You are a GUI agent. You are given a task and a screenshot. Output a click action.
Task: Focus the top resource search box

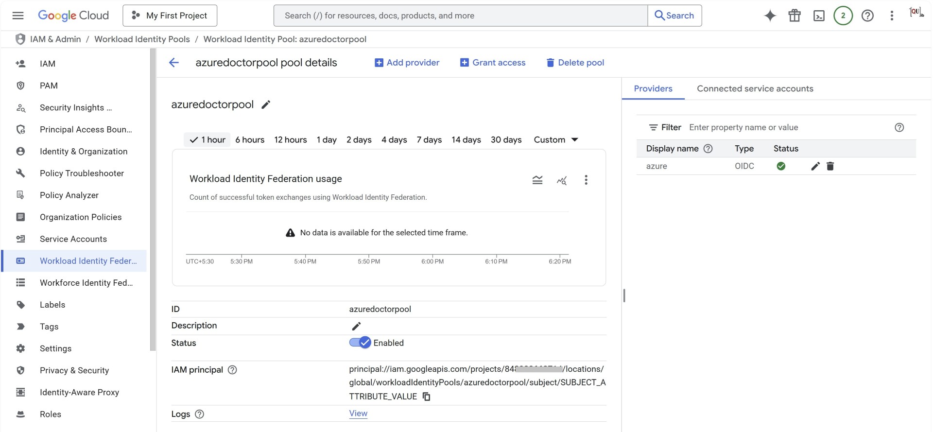(x=461, y=16)
